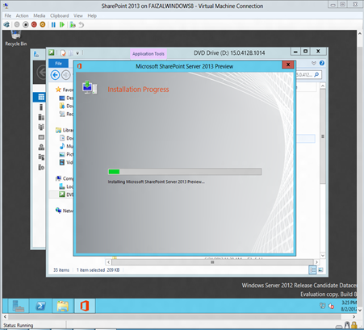Click the Server Manager Local Server sidebar icon

(41, 107)
